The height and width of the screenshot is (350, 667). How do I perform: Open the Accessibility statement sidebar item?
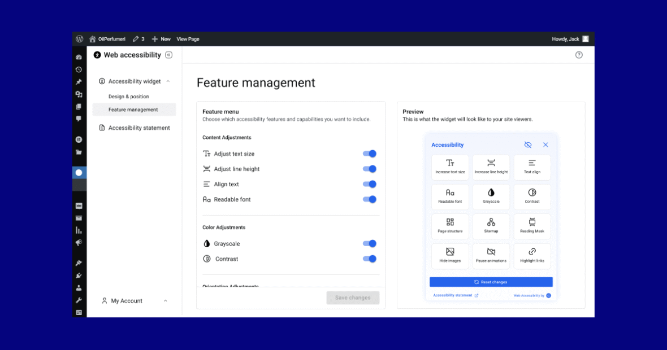135,128
